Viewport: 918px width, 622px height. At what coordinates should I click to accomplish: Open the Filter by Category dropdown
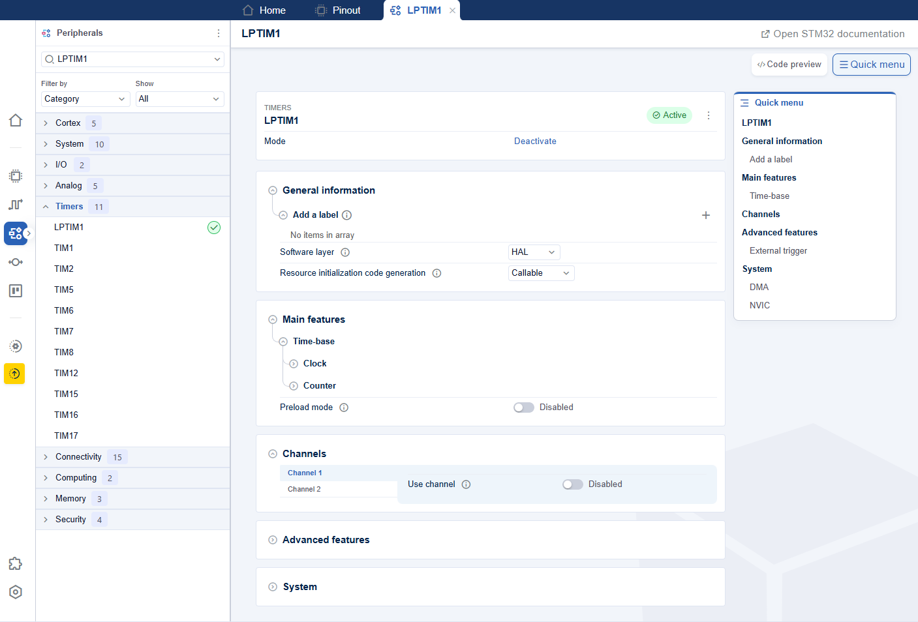click(x=86, y=99)
